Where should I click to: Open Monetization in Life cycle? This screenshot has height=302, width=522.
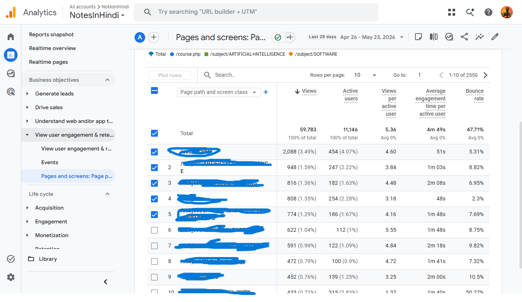(52, 235)
